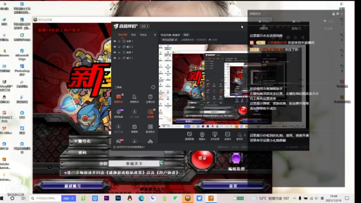Add 多媒体 media source
Image resolution: width=361 pixels, height=203 pixels.
click(x=227, y=136)
